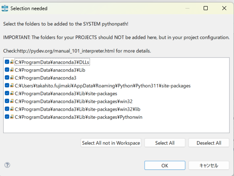Toggle checkbox for site-packages\win32 folder
Image resolution: width=234 pixels, height=176 pixels.
coord(7,101)
